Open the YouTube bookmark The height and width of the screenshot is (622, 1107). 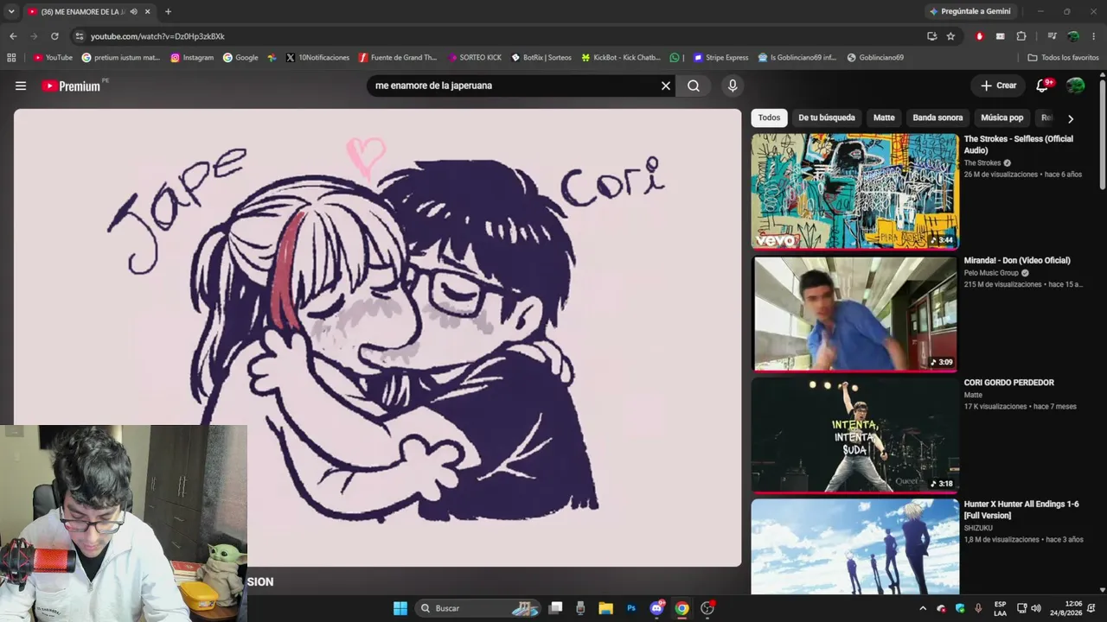click(53, 58)
